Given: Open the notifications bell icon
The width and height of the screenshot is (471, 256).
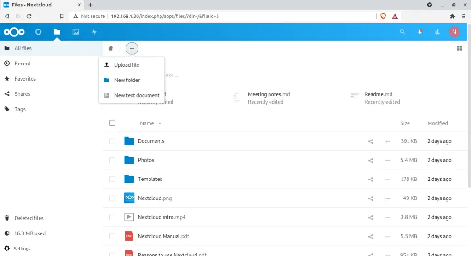Looking at the screenshot, I should (420, 32).
